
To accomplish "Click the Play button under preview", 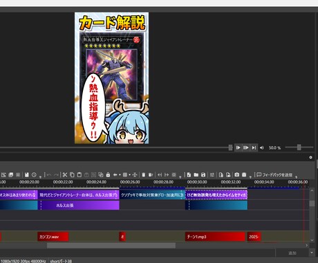I will (238, 147).
